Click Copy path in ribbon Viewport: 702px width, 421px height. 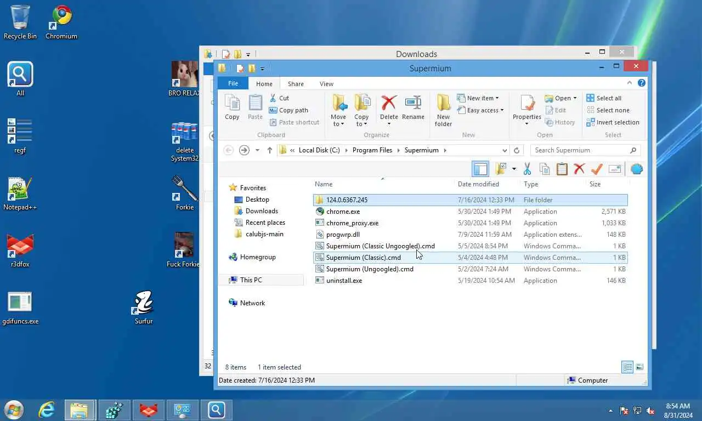coord(288,110)
